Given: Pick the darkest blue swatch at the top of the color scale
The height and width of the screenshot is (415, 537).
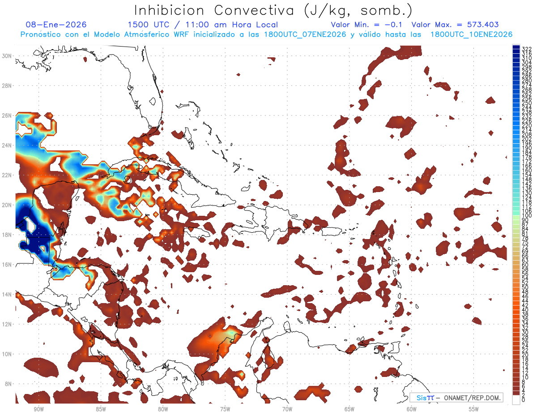Looking at the screenshot, I should tap(516, 47).
